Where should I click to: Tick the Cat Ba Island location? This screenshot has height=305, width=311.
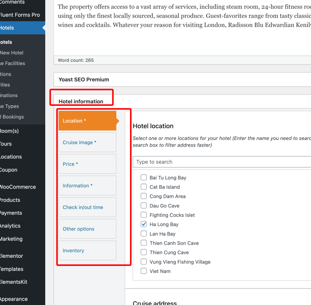point(144,187)
